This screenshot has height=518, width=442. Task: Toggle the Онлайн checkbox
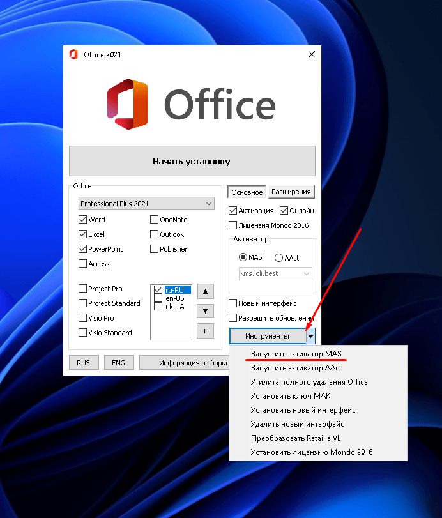[x=284, y=210]
